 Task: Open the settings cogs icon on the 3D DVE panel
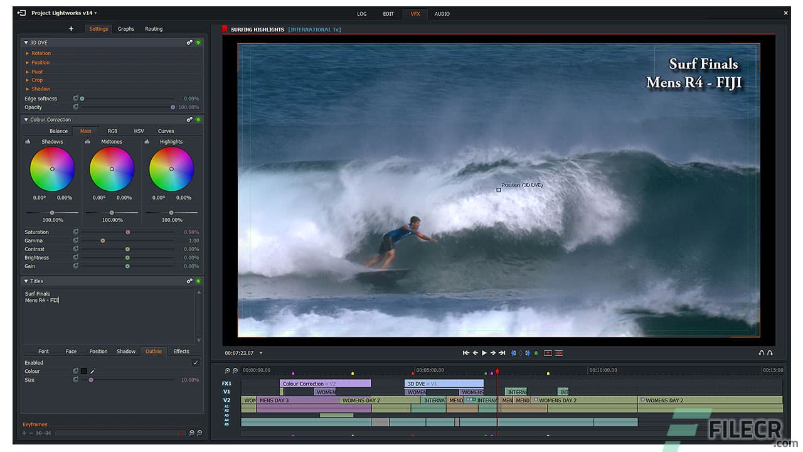click(190, 42)
